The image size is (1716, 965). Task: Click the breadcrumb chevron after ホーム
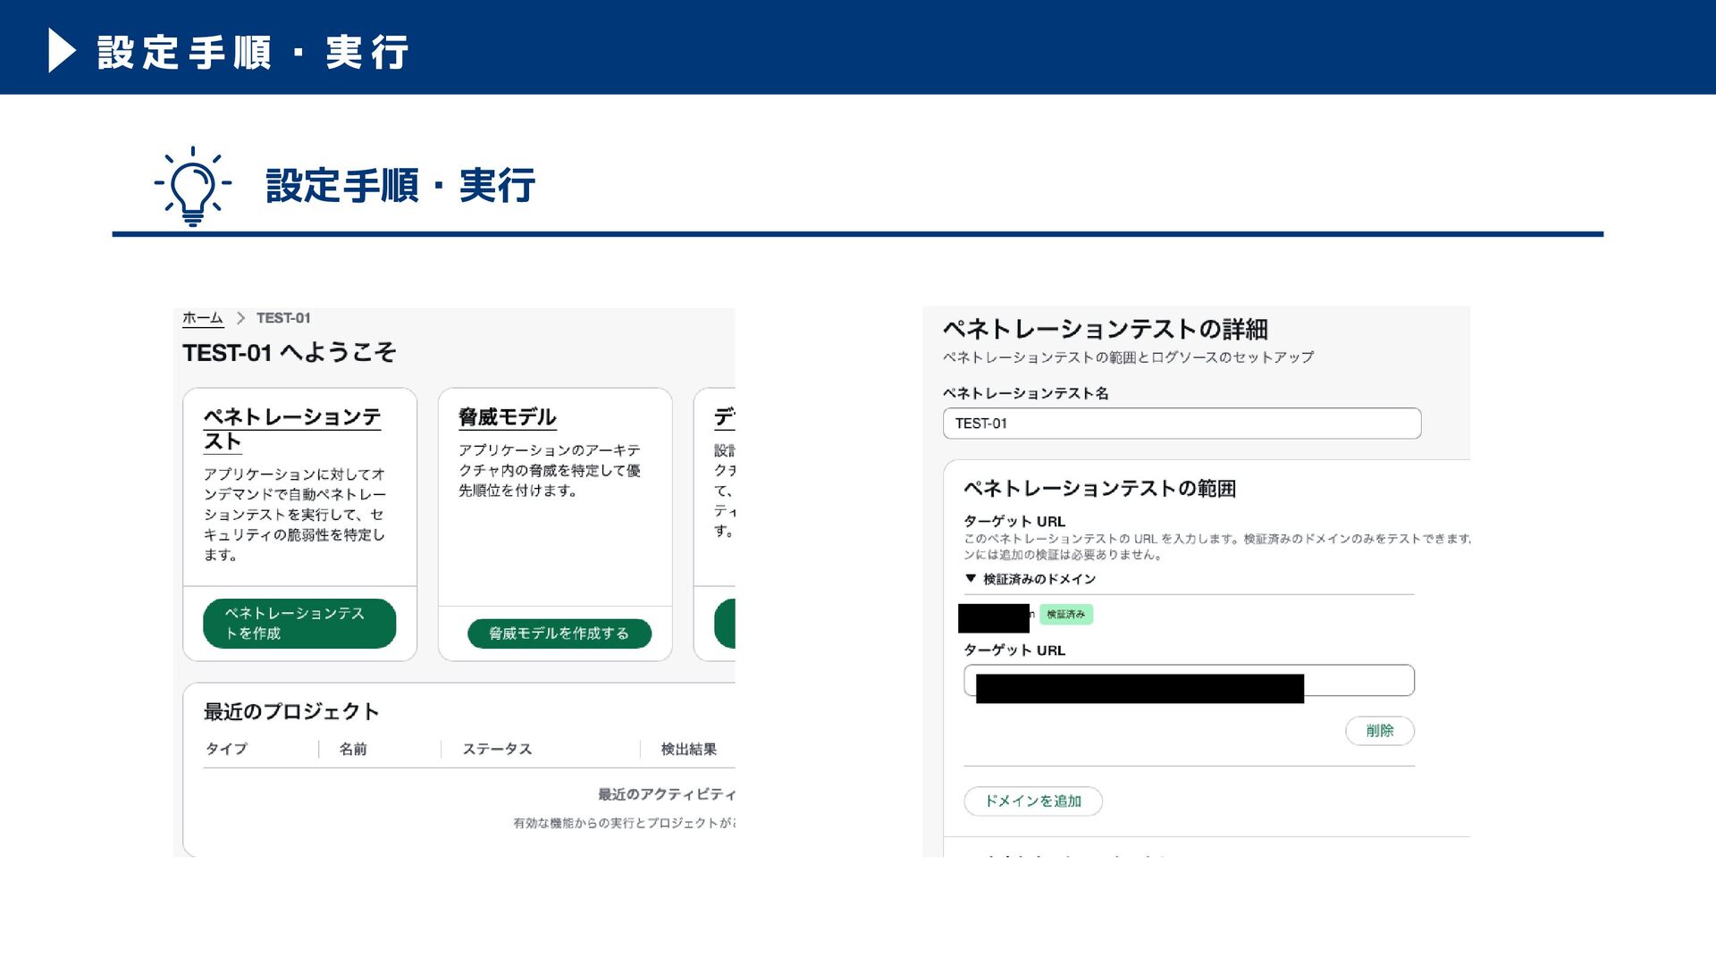point(240,318)
